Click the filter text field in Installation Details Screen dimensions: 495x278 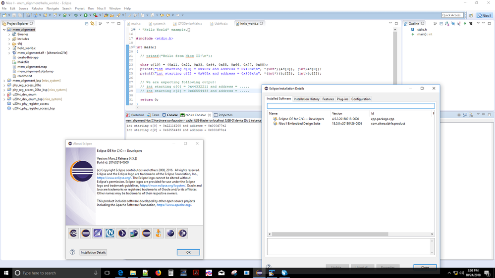tap(350, 106)
